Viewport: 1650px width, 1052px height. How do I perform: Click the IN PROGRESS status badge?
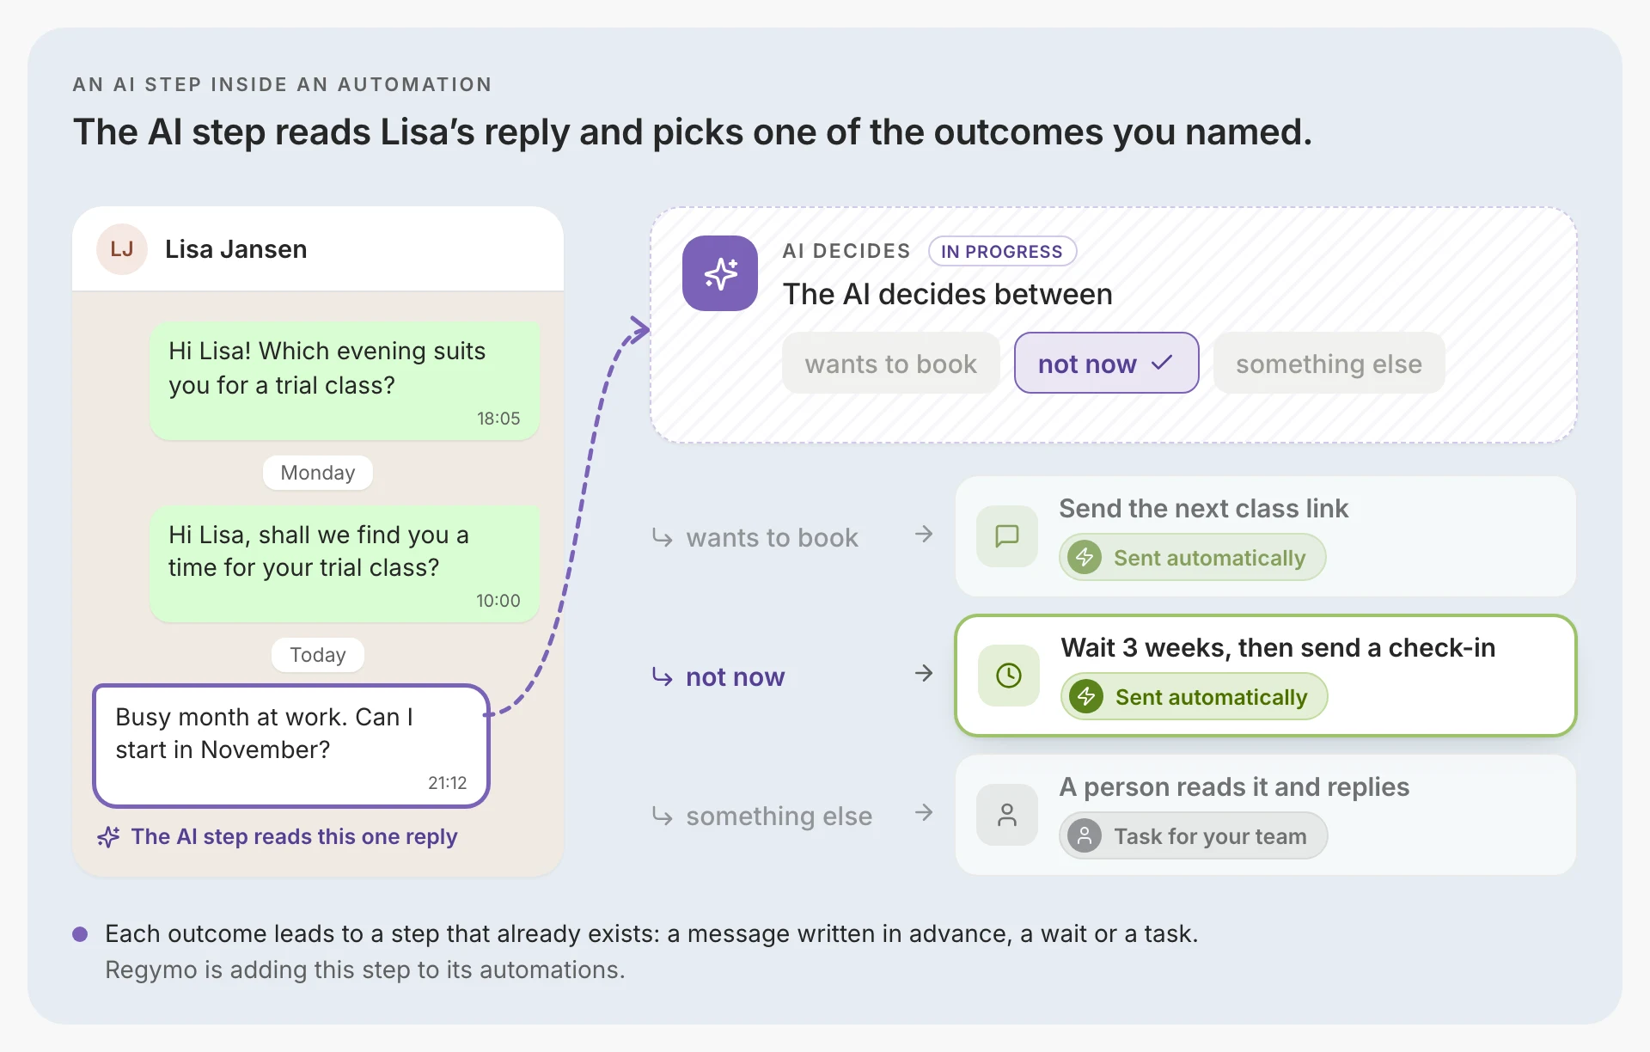click(x=1002, y=251)
